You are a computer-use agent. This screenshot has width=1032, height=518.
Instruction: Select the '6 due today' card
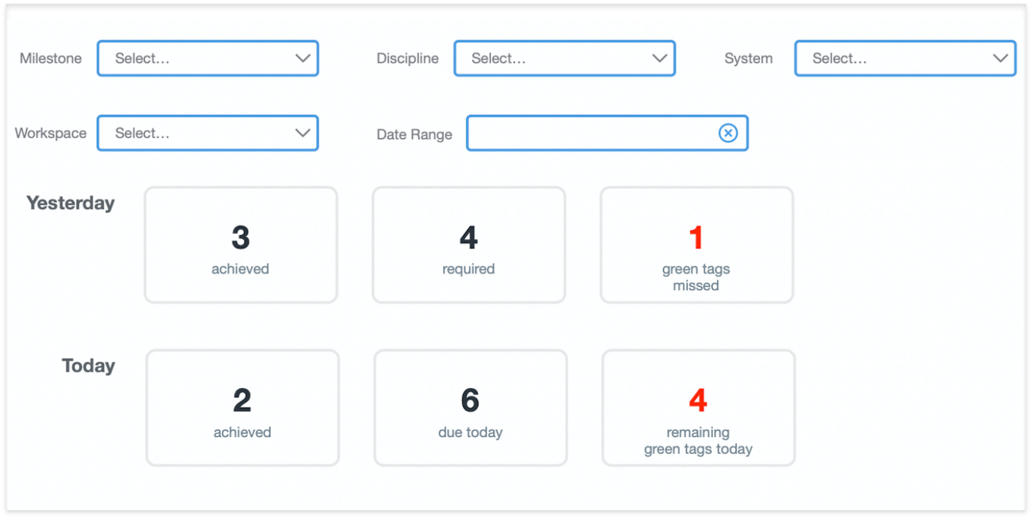click(470, 408)
